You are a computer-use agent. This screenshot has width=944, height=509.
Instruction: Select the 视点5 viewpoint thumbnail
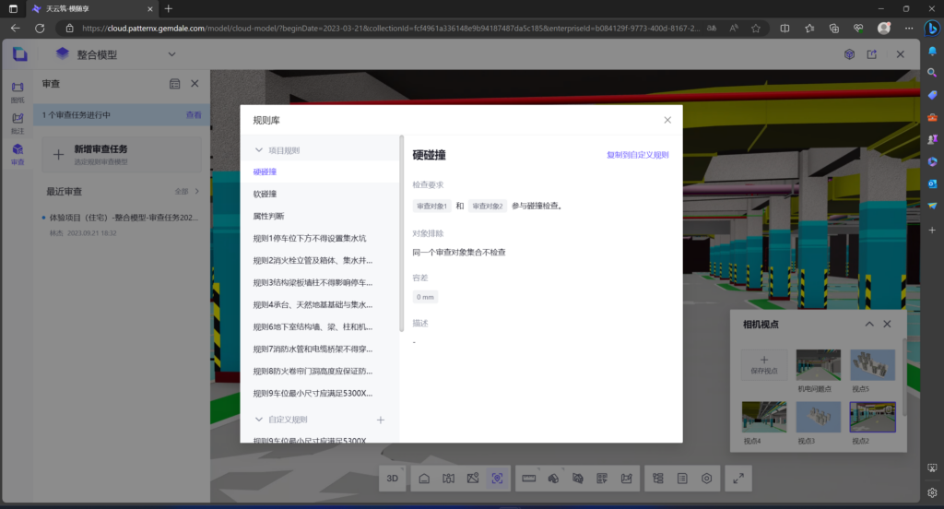tap(872, 366)
